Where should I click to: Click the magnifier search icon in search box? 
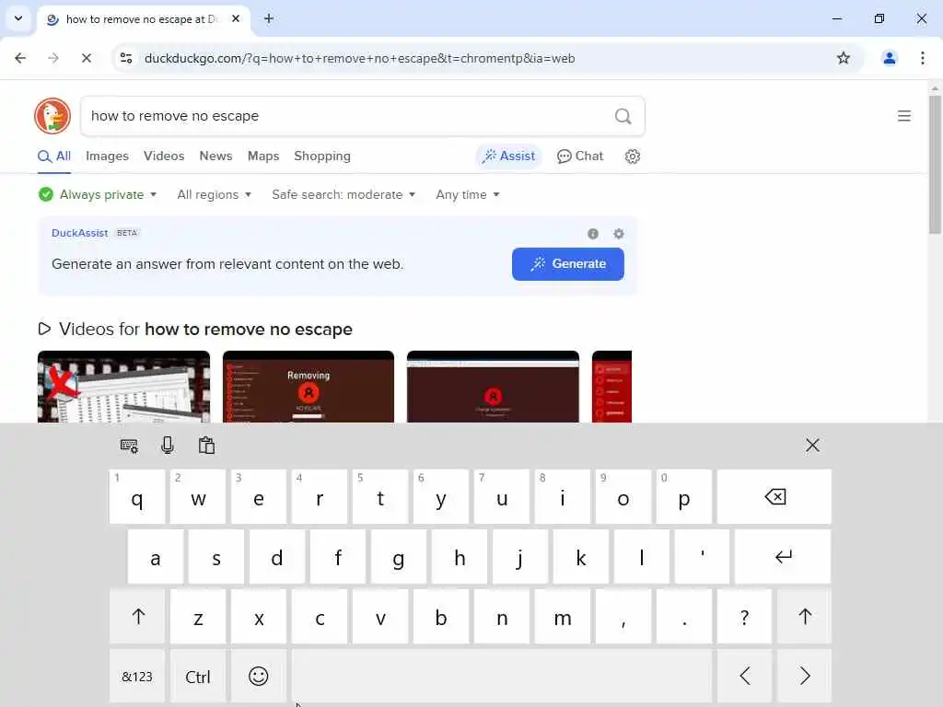pos(623,116)
